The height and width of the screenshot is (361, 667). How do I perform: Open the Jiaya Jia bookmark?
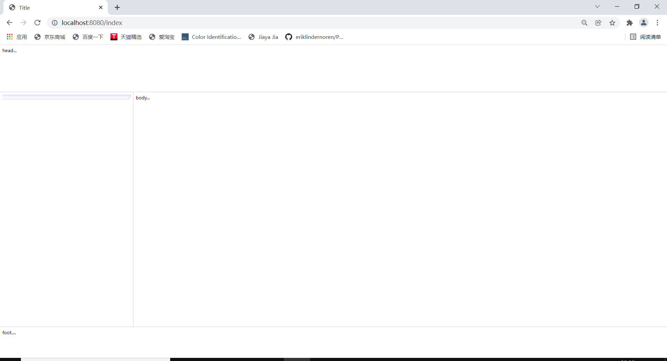(263, 37)
